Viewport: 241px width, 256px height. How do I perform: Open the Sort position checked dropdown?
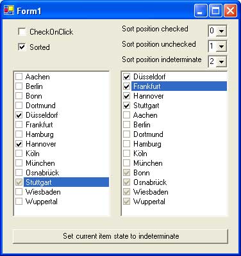click(221, 31)
